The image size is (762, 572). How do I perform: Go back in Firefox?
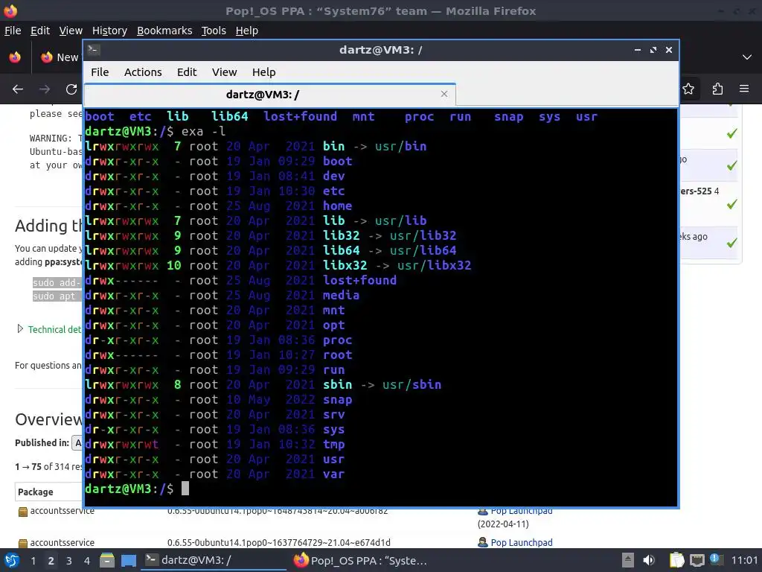tap(18, 89)
